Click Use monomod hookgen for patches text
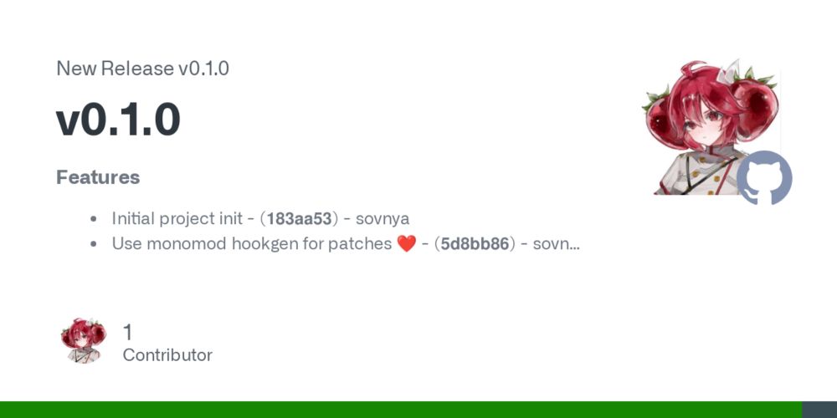Screen dimensions: 837x418 tap(252, 244)
